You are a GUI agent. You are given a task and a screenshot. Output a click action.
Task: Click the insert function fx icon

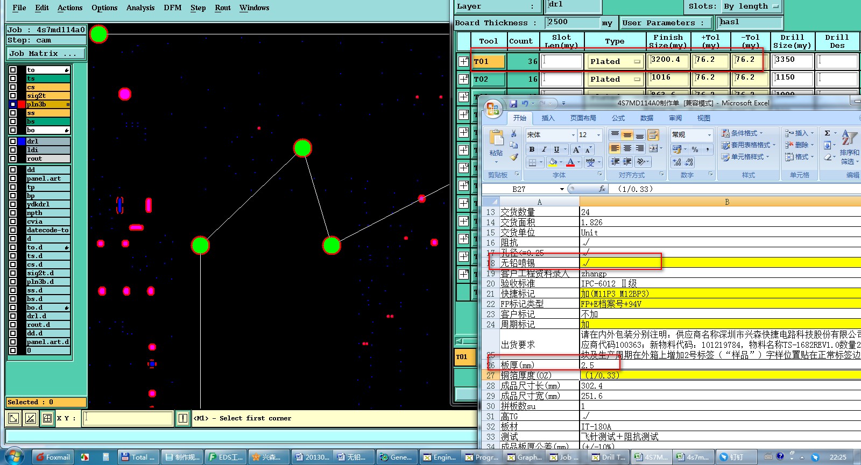point(602,189)
